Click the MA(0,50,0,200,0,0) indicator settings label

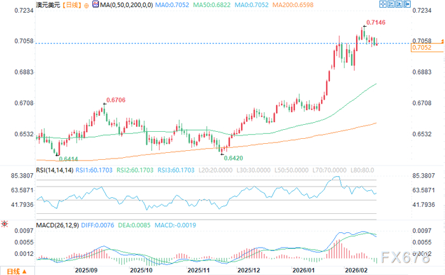(127, 5)
